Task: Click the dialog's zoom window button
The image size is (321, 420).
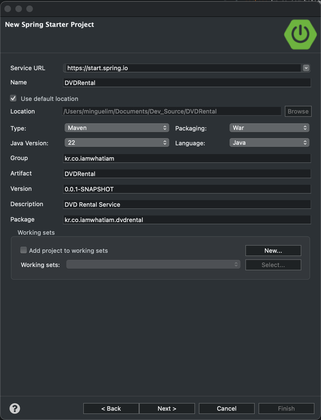Action: pos(30,9)
